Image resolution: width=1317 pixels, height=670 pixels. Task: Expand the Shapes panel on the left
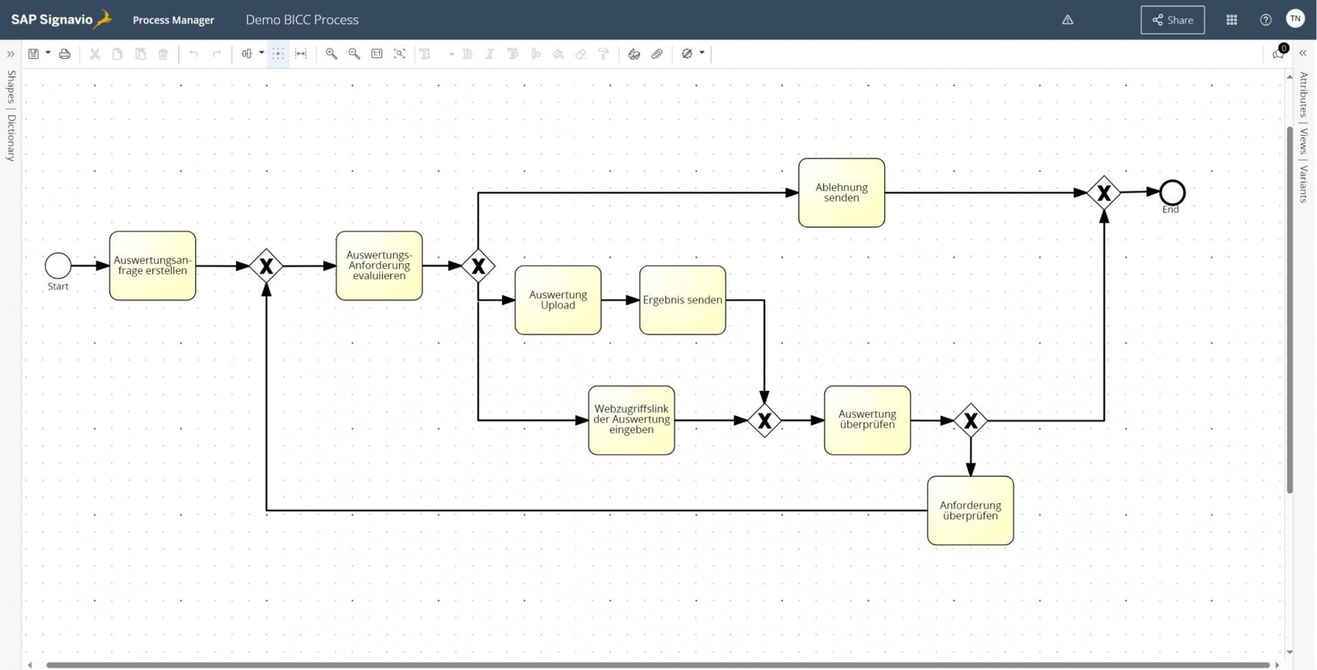pos(10,53)
